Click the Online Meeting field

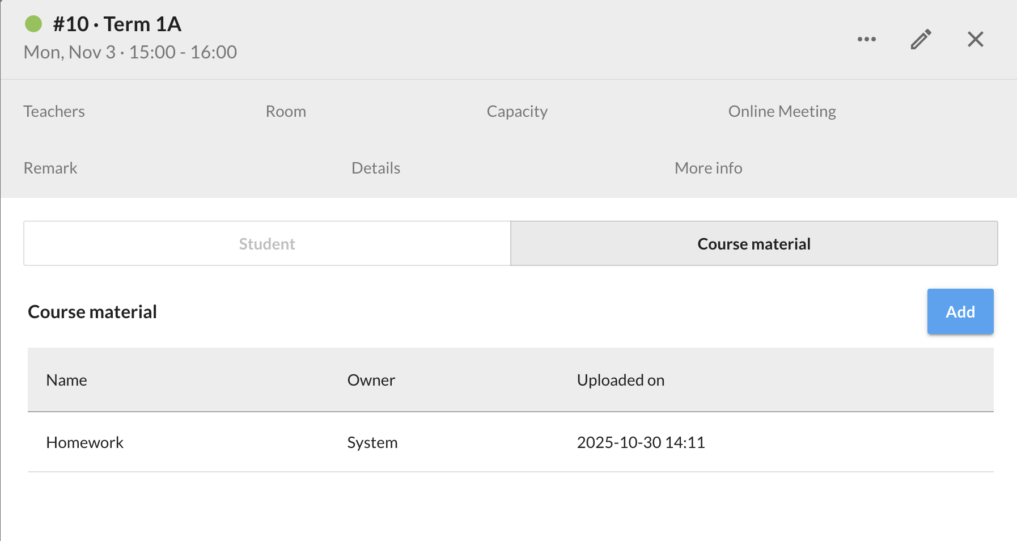782,111
